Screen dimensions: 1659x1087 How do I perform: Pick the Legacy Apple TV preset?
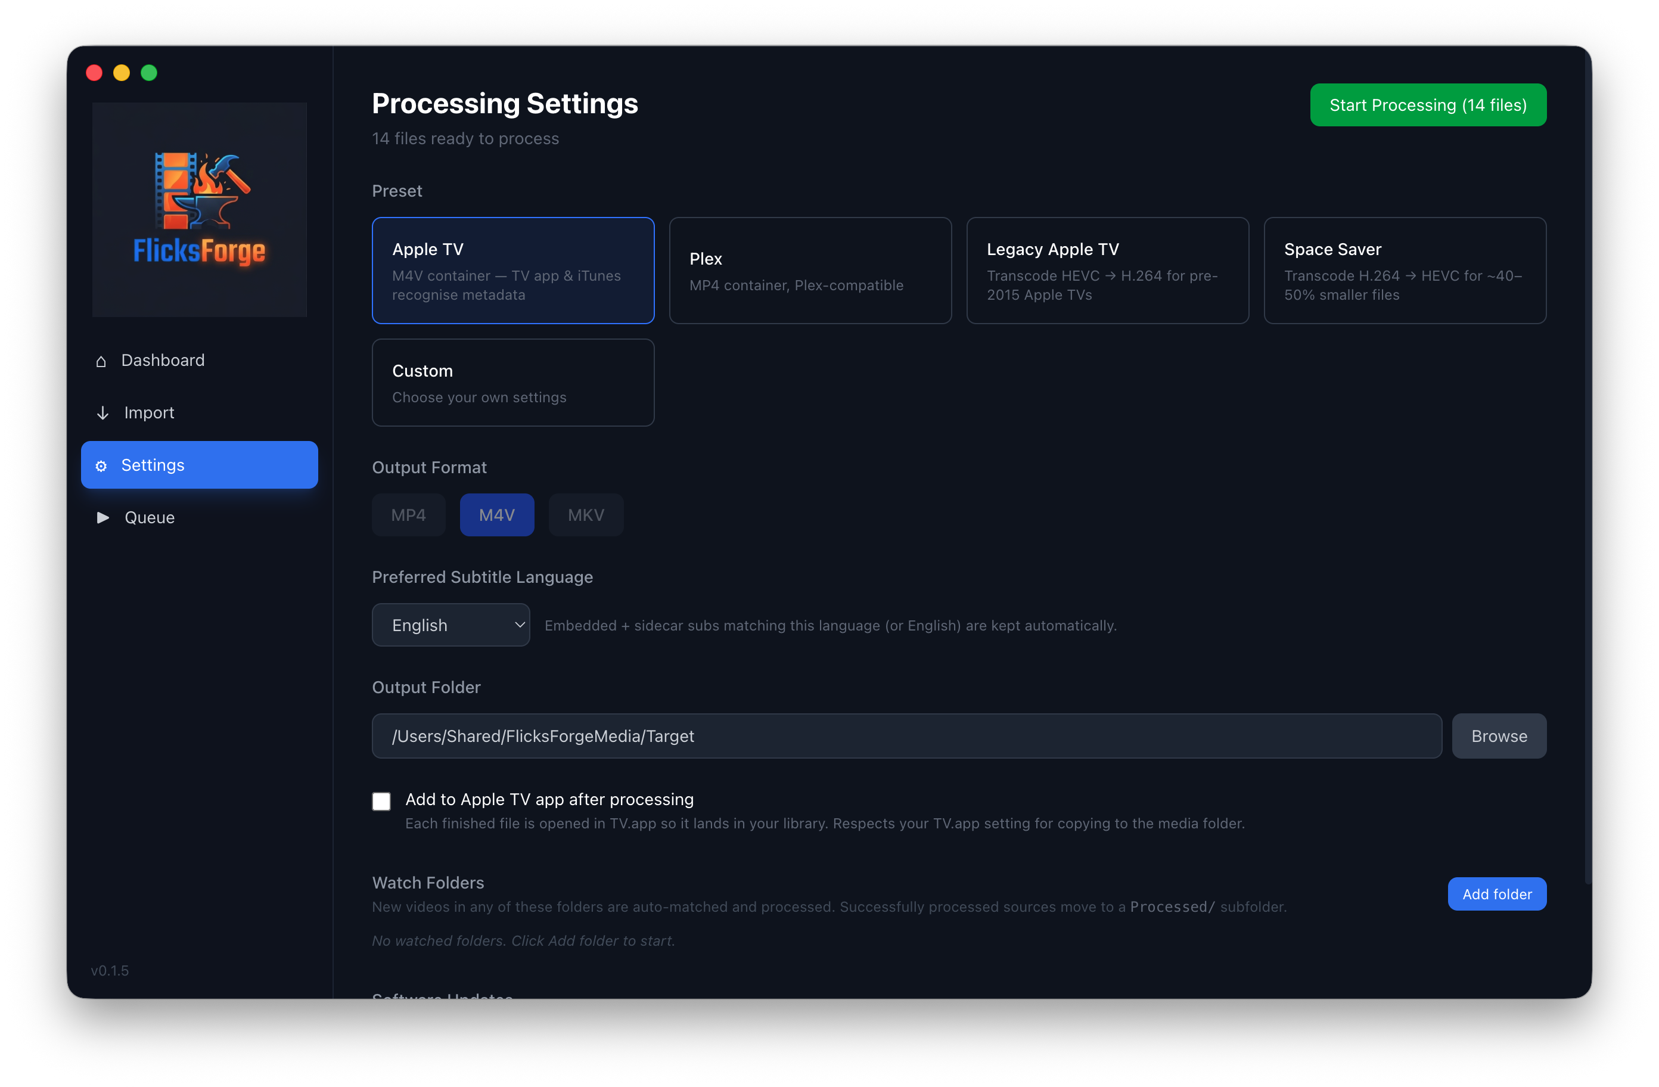coord(1108,271)
